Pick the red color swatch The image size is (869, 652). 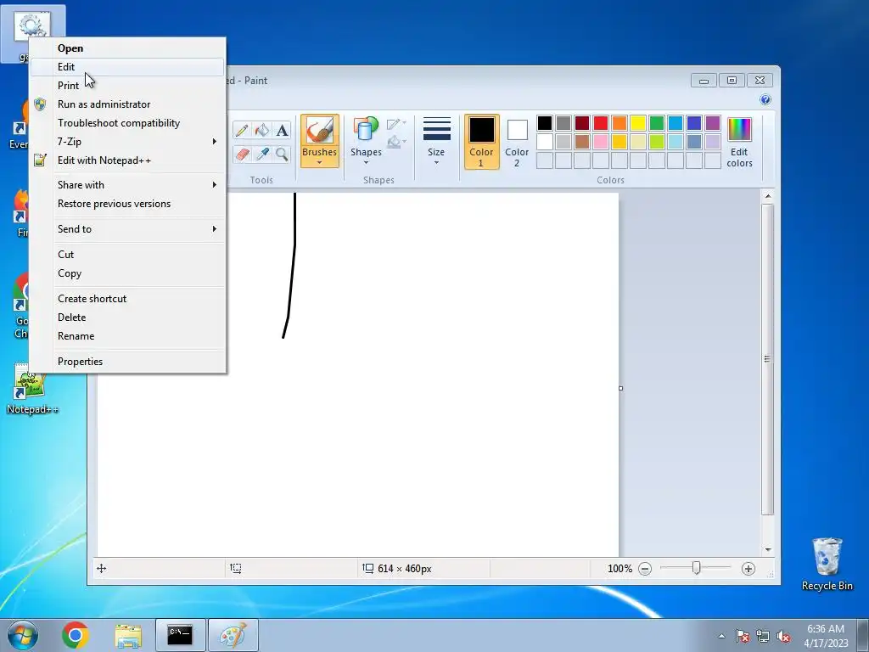pyautogui.click(x=601, y=123)
